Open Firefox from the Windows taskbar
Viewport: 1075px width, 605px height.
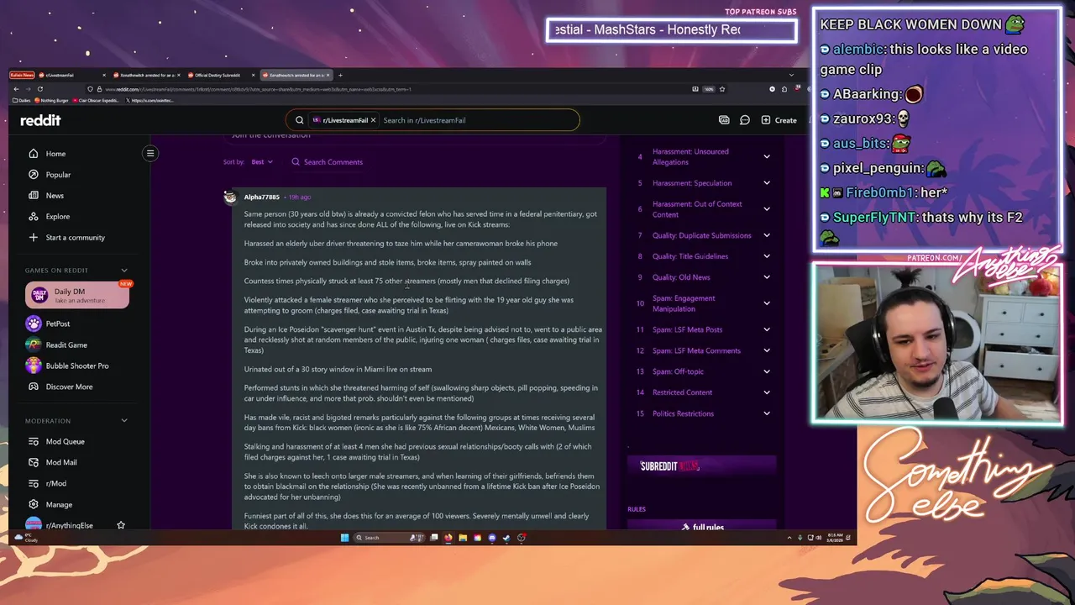click(x=448, y=538)
